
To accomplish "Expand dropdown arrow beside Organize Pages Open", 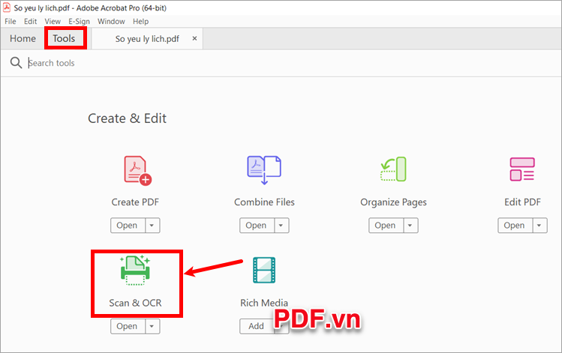I will (x=410, y=226).
